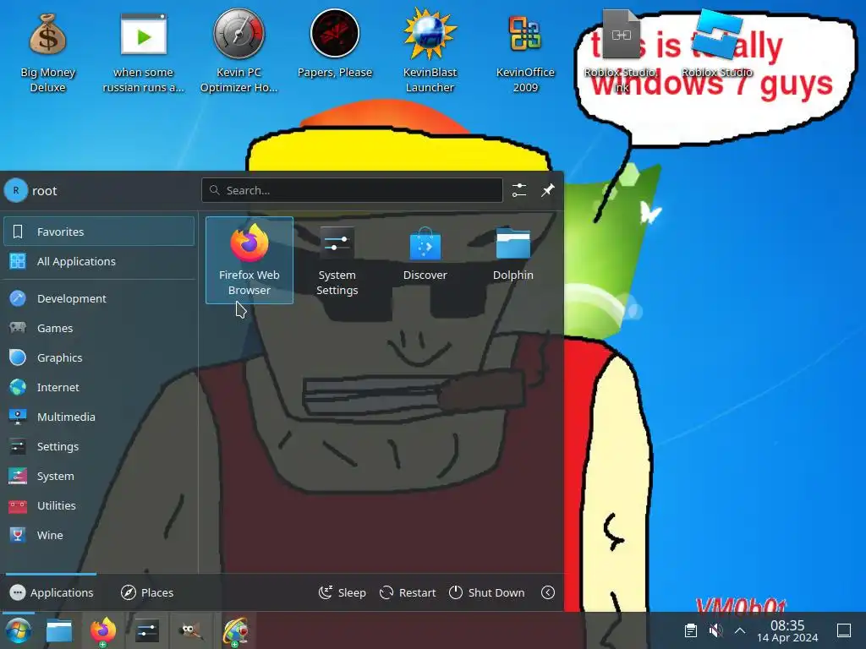Open the Multimedia category
Viewport: 866px width, 649px height.
tap(99, 417)
